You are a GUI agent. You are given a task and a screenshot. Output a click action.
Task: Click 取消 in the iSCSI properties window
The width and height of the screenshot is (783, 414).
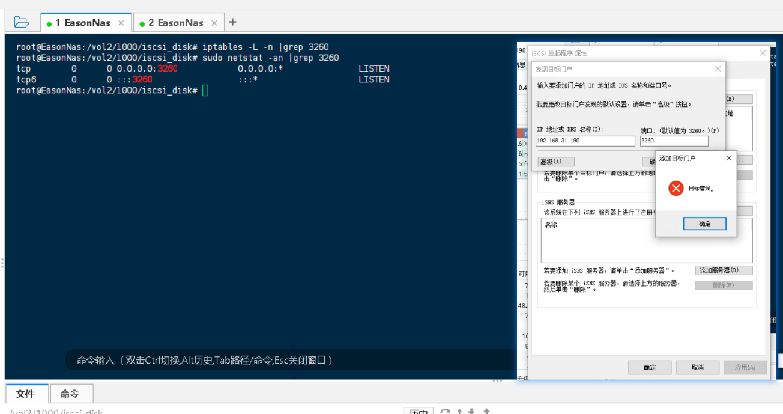(697, 367)
